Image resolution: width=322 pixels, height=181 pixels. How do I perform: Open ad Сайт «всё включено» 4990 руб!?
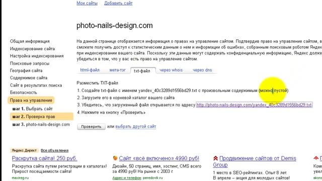[159, 158]
